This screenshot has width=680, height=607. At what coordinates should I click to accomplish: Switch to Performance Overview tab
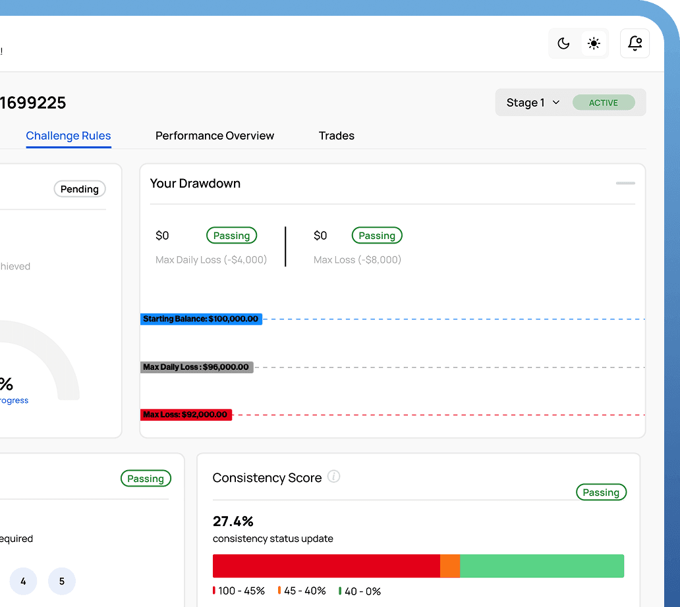point(215,136)
